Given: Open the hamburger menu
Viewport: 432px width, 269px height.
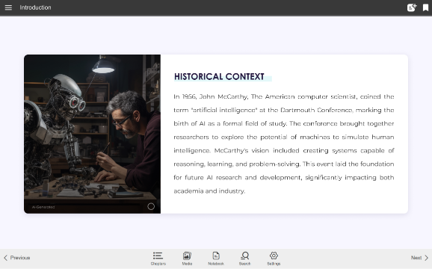Looking at the screenshot, I should click(x=8, y=7).
